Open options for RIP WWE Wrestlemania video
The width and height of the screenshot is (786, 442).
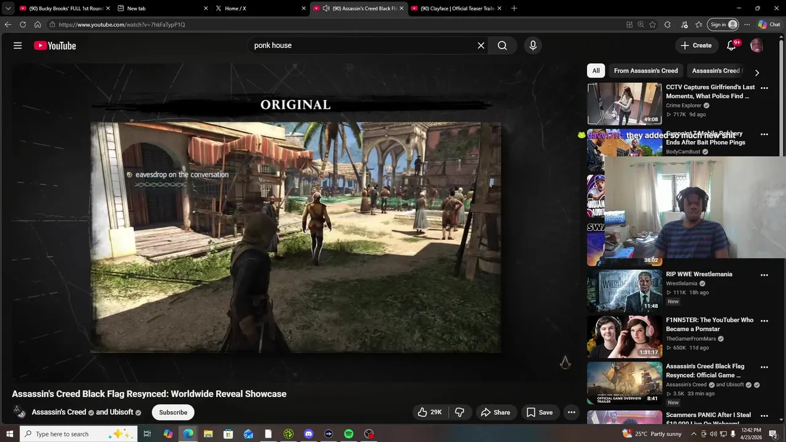point(765,275)
